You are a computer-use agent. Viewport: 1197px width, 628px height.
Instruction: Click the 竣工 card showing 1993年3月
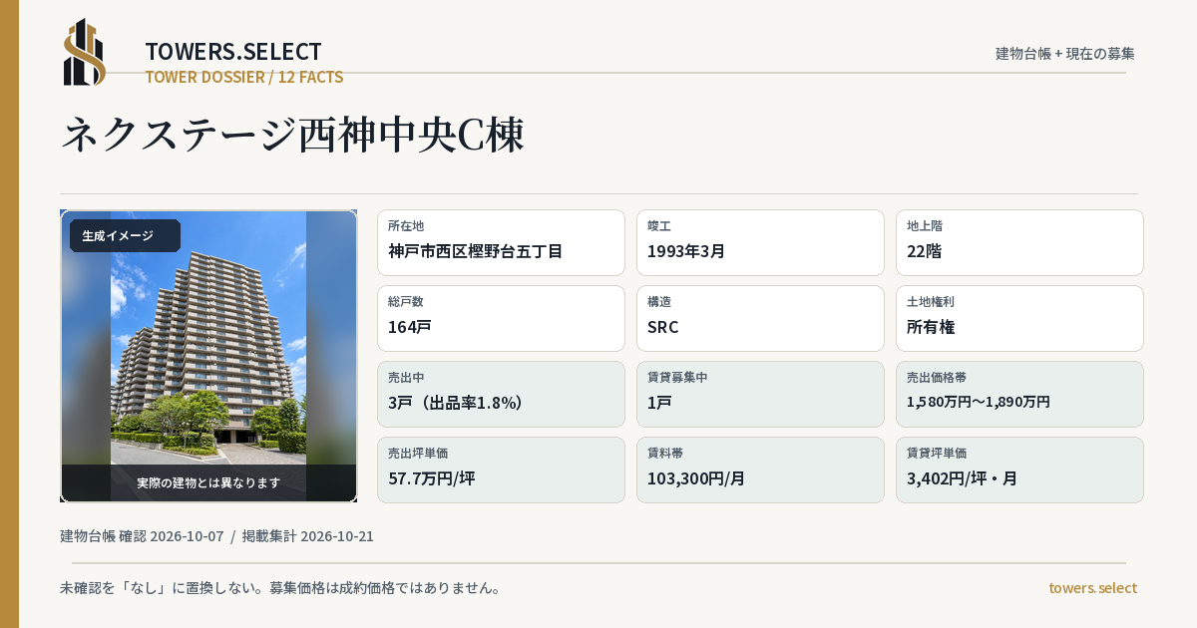[x=760, y=242]
